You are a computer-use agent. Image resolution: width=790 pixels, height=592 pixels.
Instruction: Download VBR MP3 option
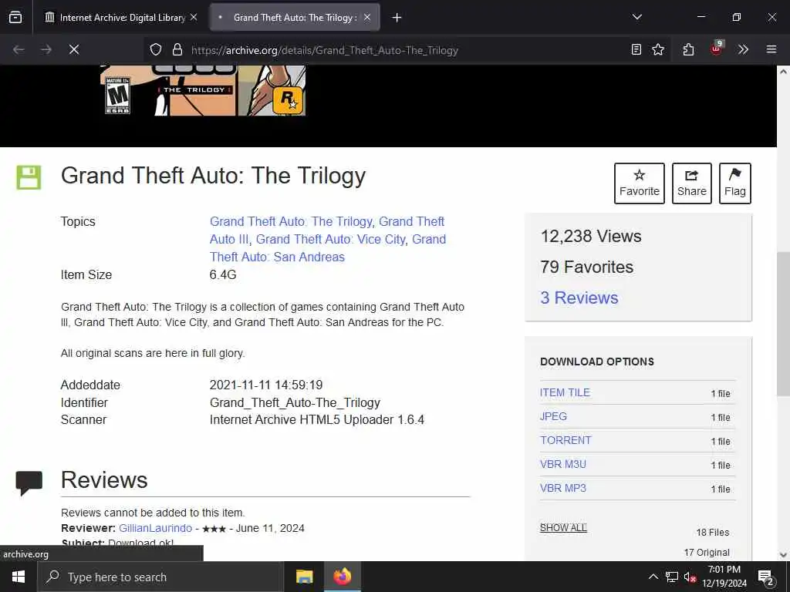pos(562,488)
